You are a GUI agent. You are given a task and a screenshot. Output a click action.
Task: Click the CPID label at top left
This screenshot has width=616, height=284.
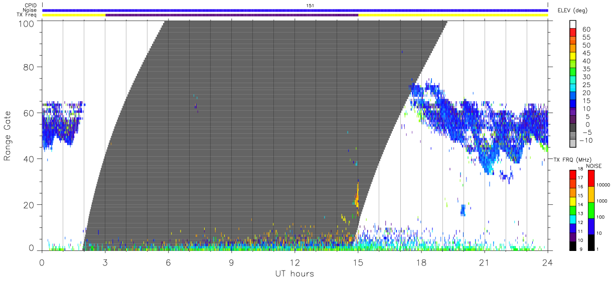click(30, 6)
